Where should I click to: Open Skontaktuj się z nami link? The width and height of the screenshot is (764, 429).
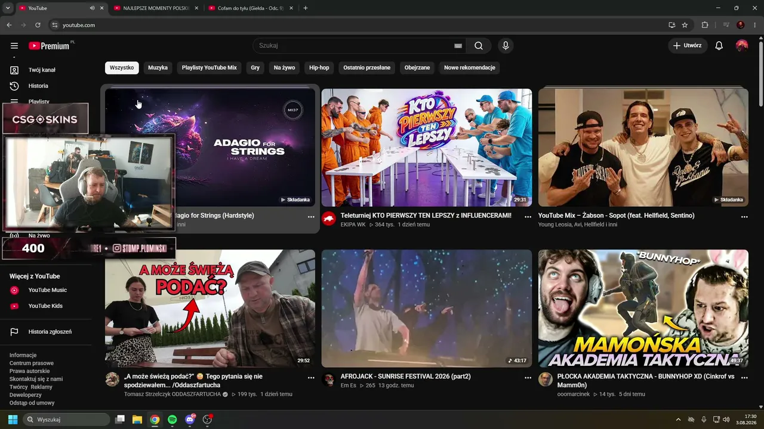[x=36, y=379]
